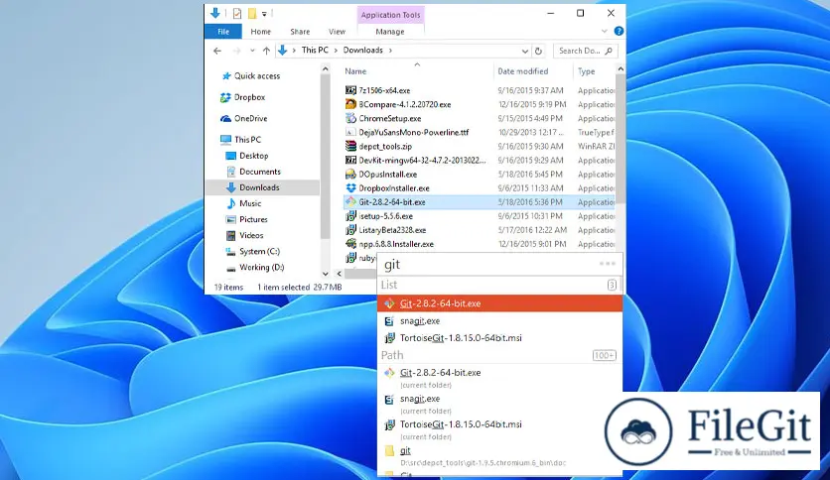Click the New folder icon in title bar
Screen dimensions: 830x480
[252, 13]
